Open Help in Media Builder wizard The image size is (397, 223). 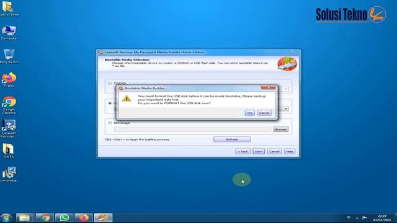[290, 151]
